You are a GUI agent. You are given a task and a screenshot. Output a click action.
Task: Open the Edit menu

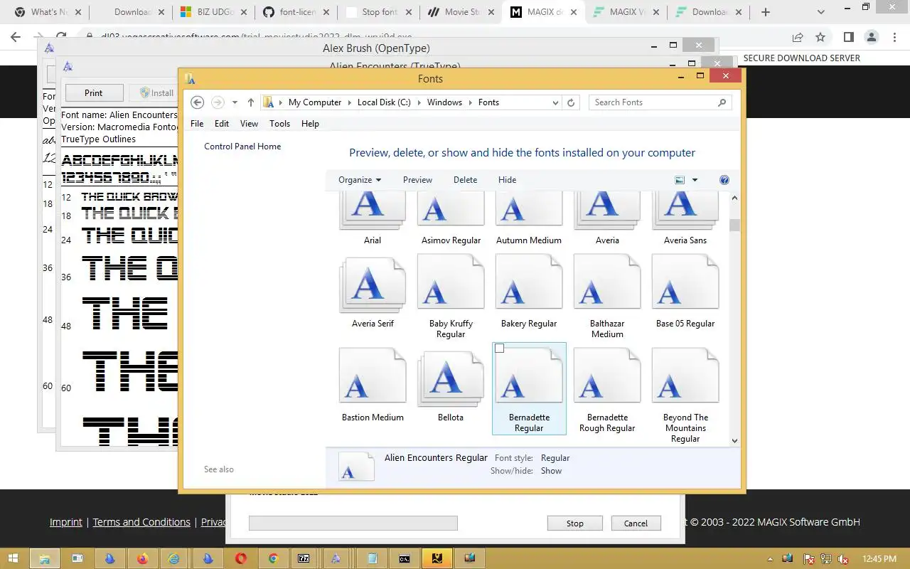[x=222, y=124]
